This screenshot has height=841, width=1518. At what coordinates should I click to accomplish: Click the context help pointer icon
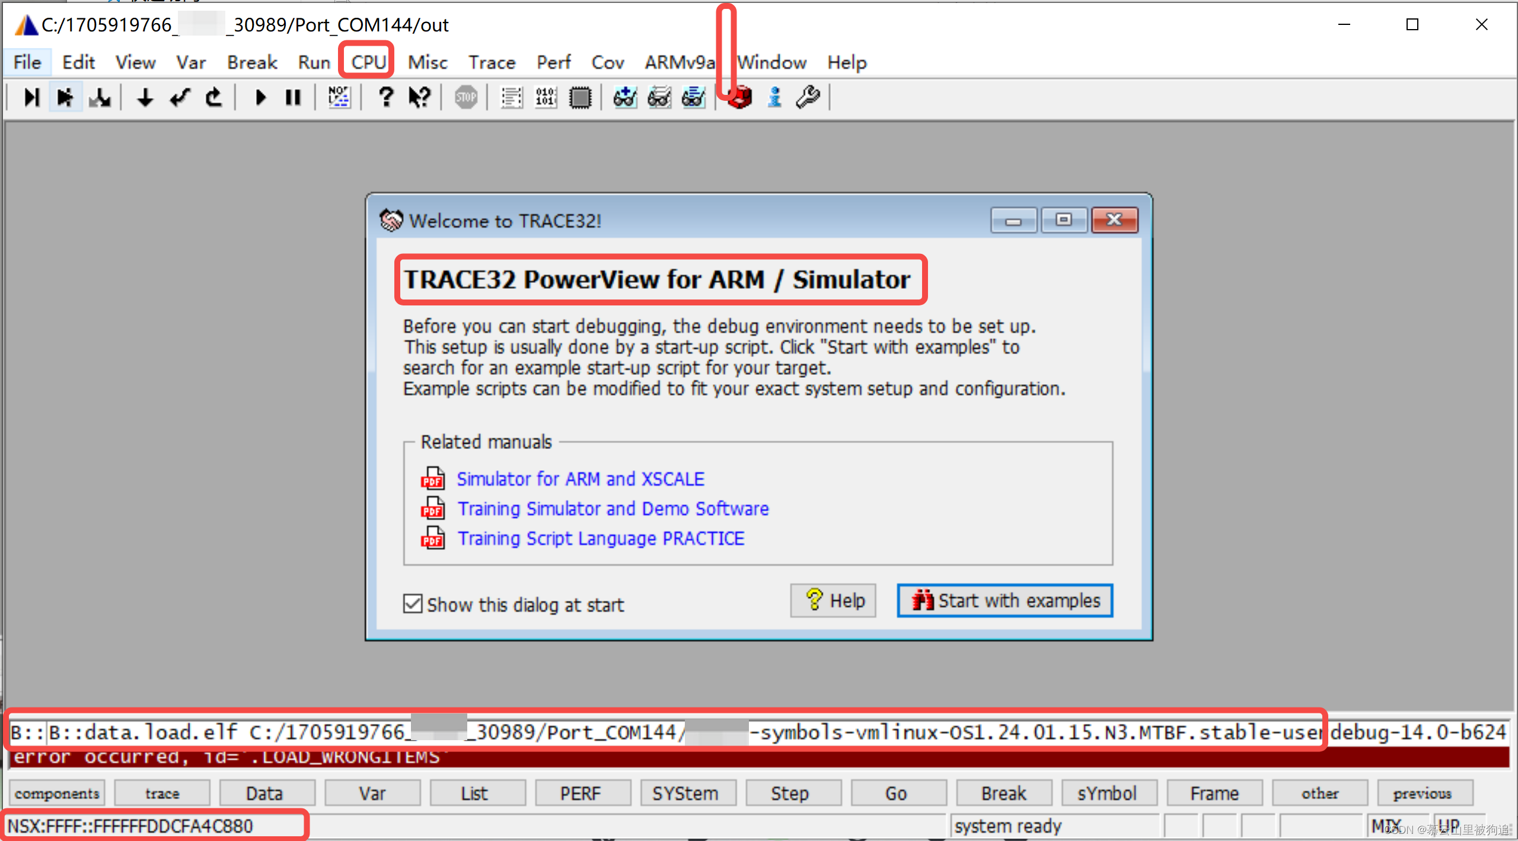[x=420, y=97]
